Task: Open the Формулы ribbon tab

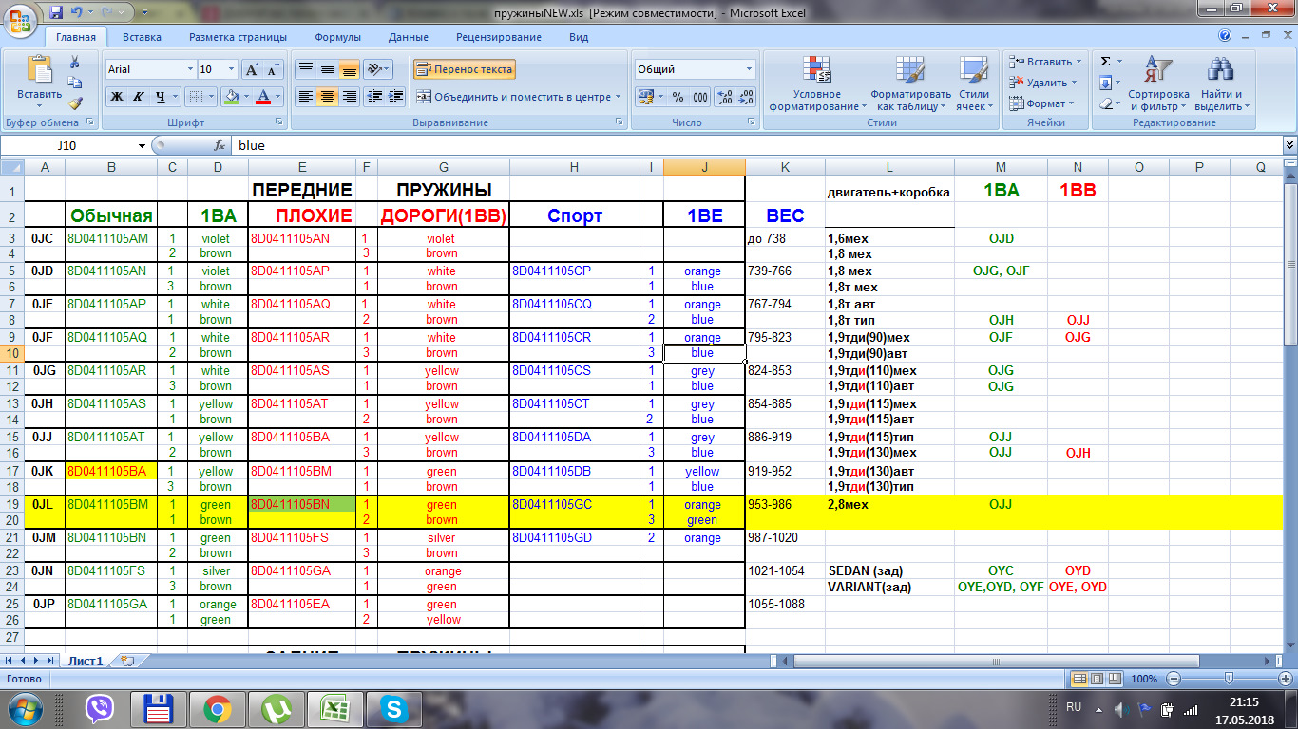Action: pyautogui.click(x=337, y=37)
